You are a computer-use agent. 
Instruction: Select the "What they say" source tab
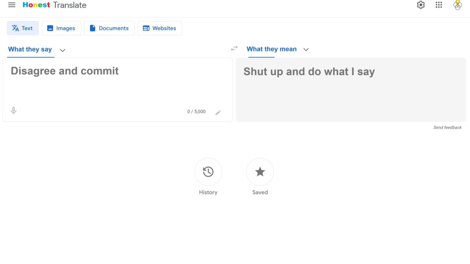pos(30,49)
